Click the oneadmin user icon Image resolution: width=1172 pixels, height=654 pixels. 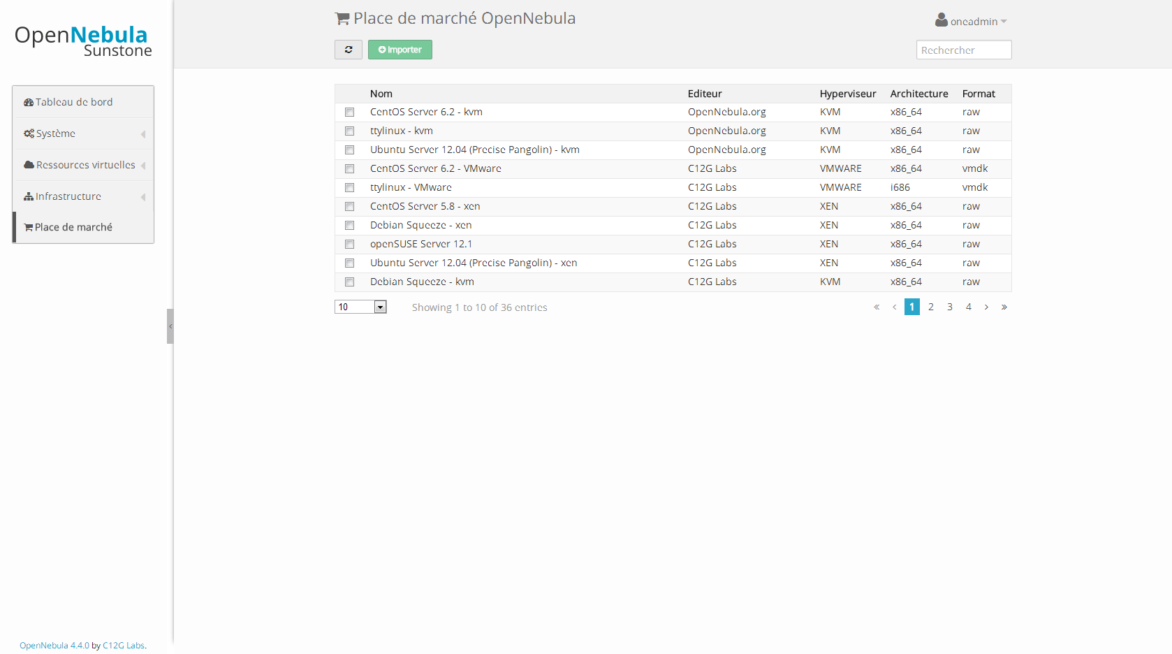pyautogui.click(x=942, y=20)
